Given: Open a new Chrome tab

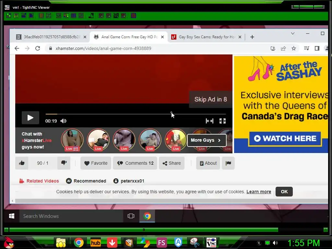Looking at the screenshot, I should coord(252,37).
